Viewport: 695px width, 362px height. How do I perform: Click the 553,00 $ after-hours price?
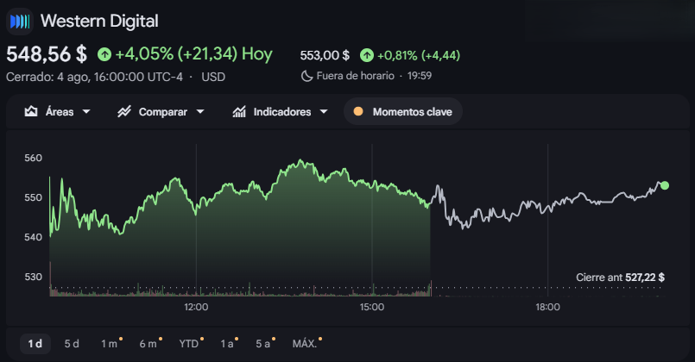point(325,55)
